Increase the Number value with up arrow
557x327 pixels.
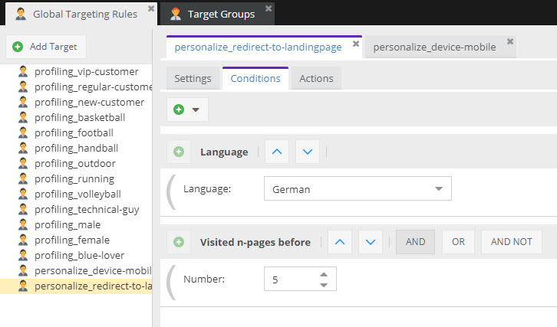click(324, 274)
